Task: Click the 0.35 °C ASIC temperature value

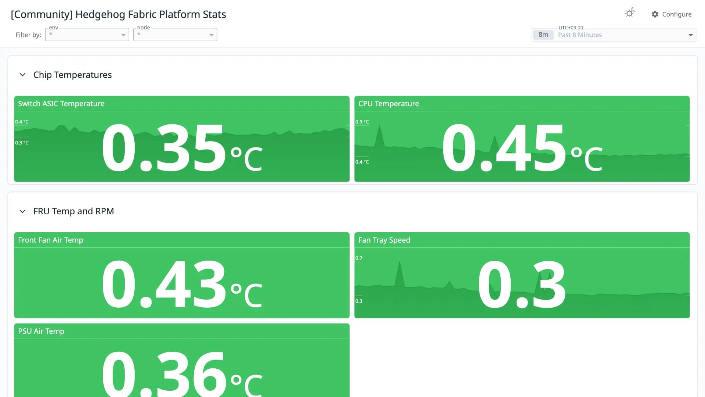Action: coord(182,148)
